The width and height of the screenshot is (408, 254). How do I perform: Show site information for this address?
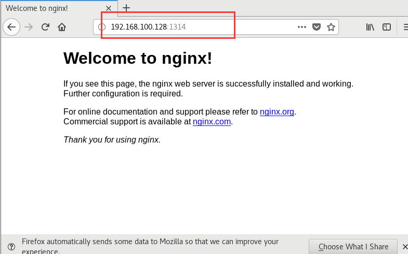[102, 27]
